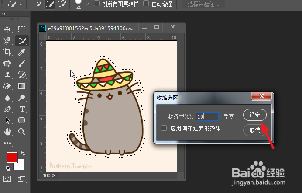Open the Edit Toolbar three-dots menu
Image resolution: width=302 pixels, height=193 pixels.
(7, 143)
